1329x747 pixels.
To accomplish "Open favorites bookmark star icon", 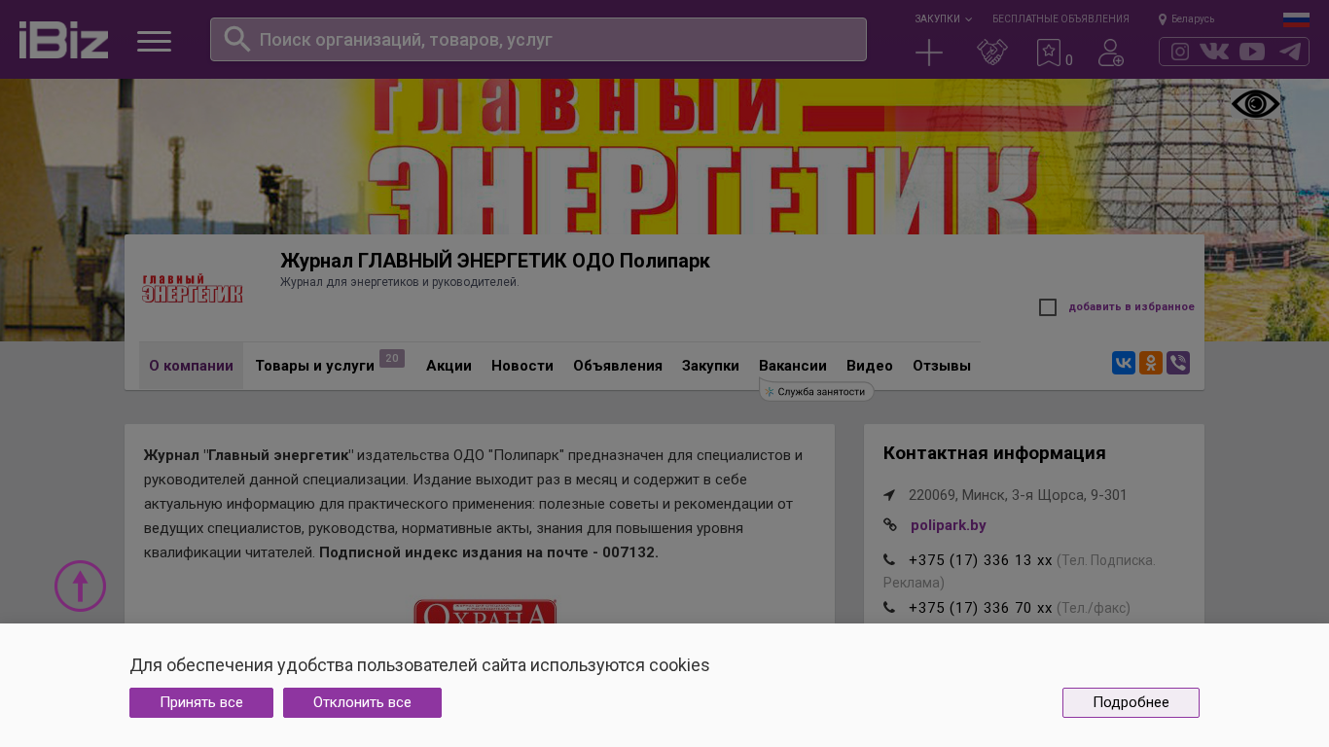I will 1049,53.
